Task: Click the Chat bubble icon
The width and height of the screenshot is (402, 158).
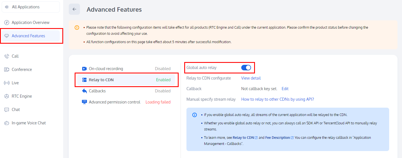Action: [7, 110]
